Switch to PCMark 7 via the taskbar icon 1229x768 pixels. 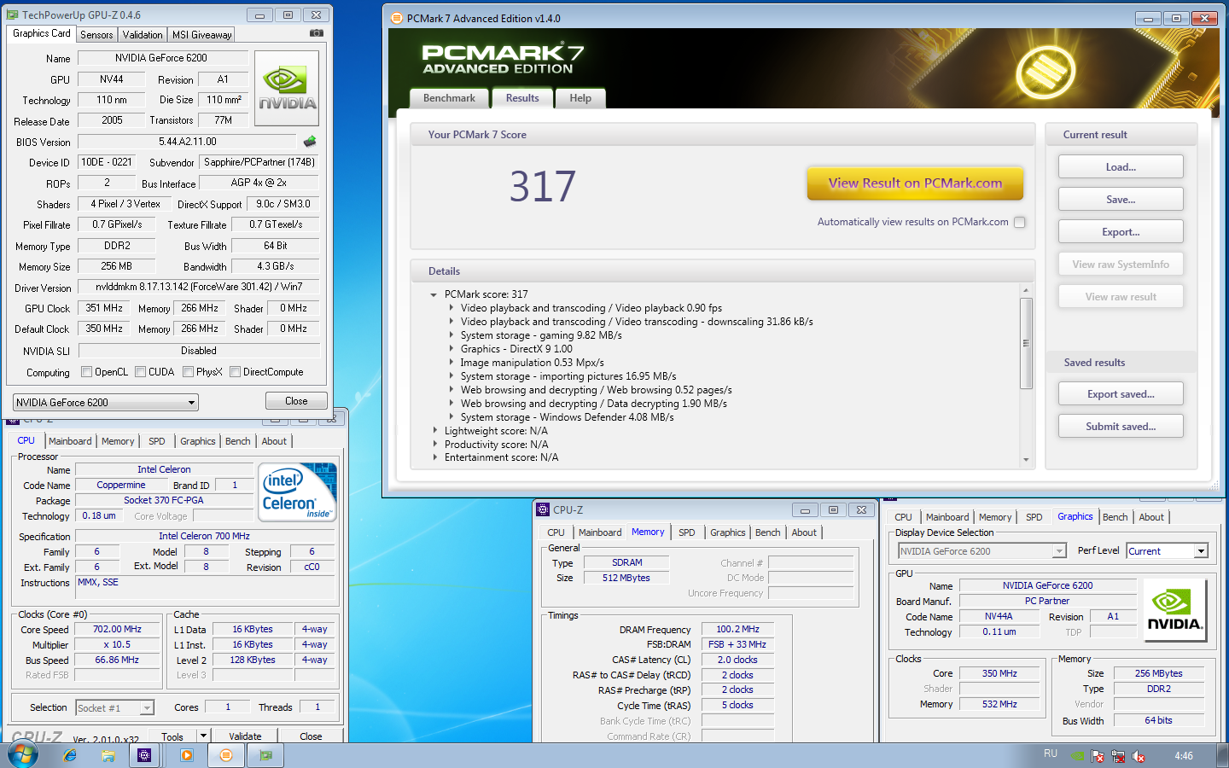coord(226,755)
